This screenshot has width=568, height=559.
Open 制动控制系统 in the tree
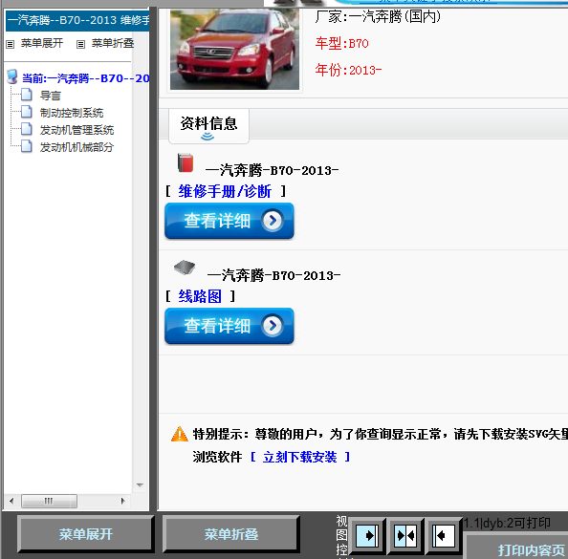coord(72,113)
